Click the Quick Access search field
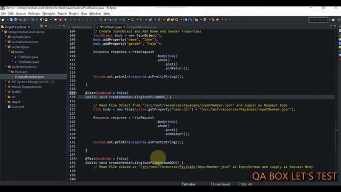The image size is (341, 192). tap(319, 20)
